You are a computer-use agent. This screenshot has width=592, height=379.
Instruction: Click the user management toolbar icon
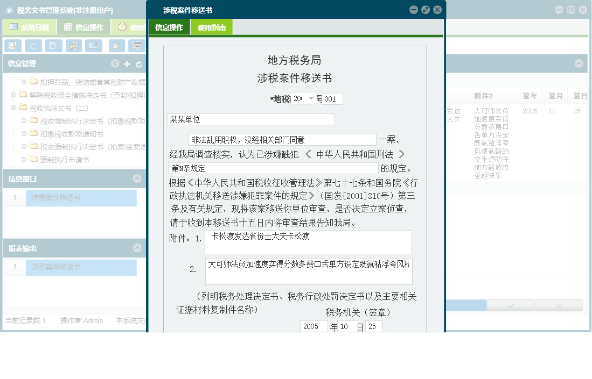pyautogui.click(x=74, y=46)
